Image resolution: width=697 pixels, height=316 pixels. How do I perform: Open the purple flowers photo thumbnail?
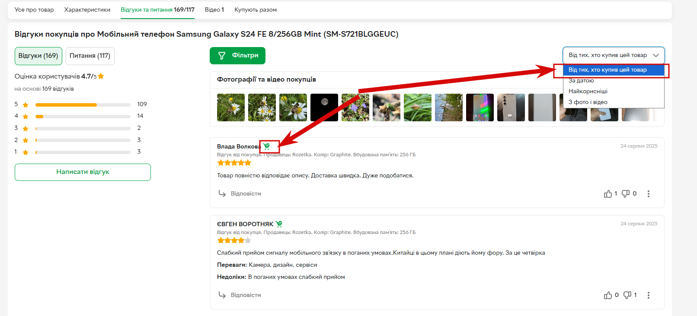pos(355,107)
